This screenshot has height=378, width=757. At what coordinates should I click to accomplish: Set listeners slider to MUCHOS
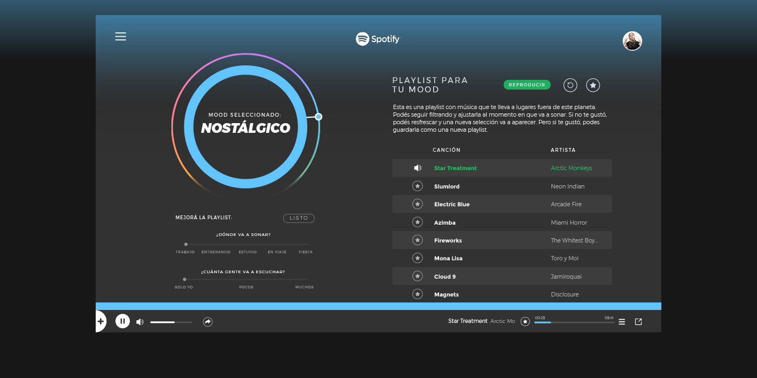pyautogui.click(x=304, y=287)
